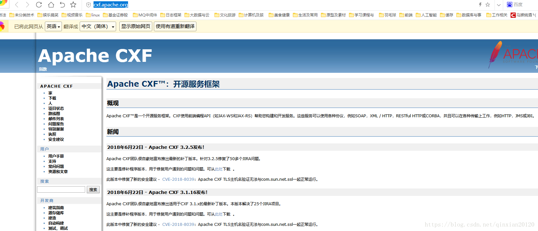This screenshot has height=231, width=538.
Task: Open the 原型及素材 bookmark folder
Action: [334, 15]
